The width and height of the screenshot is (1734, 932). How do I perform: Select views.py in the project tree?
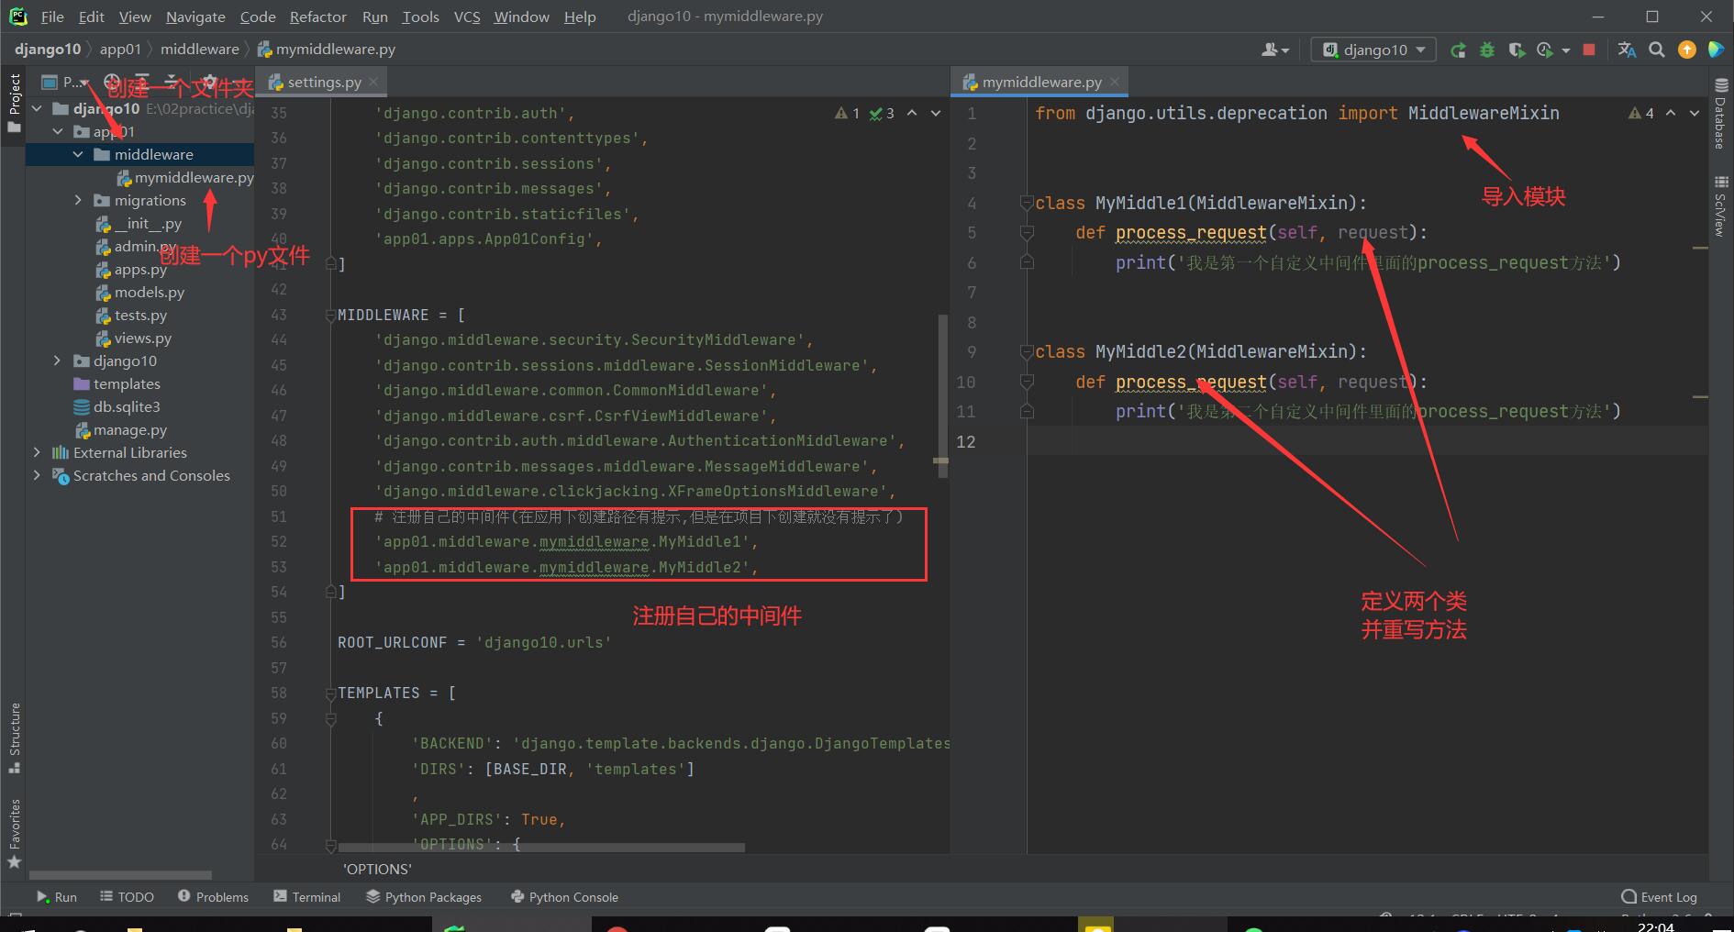tap(132, 338)
